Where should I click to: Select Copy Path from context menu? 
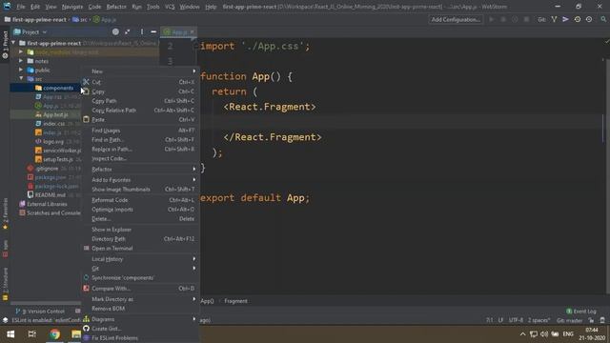[140, 101]
